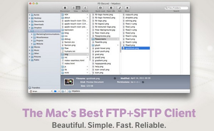Open the Transfers panel
Viewport: 214px width, 131px height.
coord(34,88)
